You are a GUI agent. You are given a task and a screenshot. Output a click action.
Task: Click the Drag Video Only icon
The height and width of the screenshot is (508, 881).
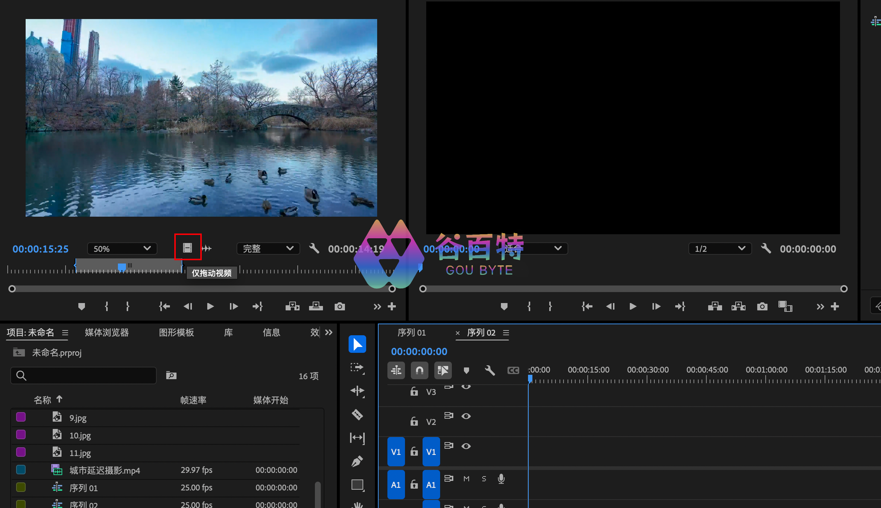click(187, 248)
